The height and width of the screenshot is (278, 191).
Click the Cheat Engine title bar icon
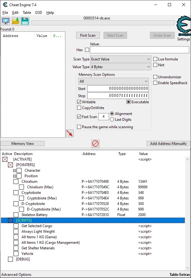coord(5,5)
